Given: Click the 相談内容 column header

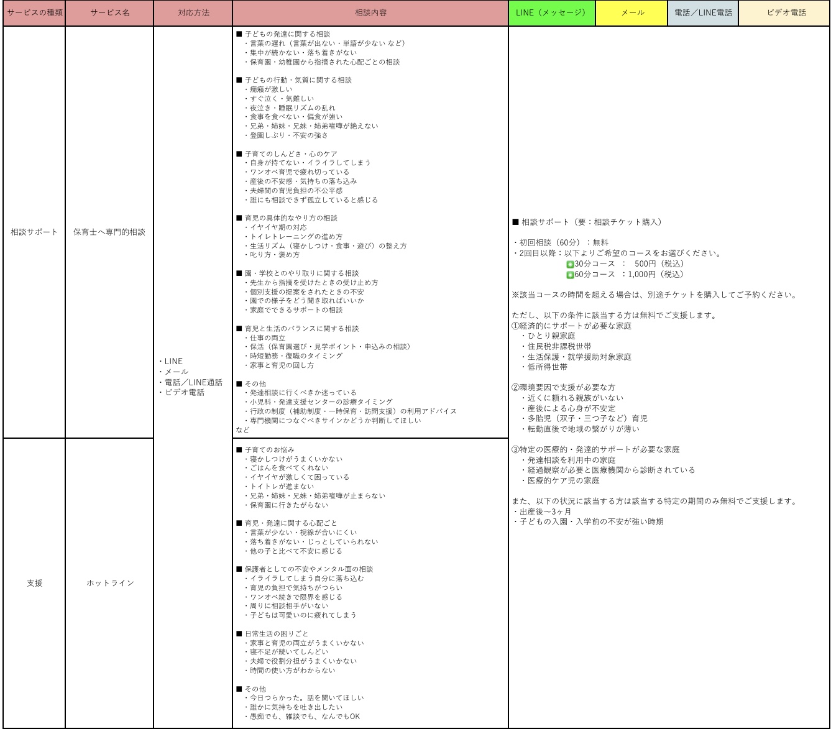Looking at the screenshot, I should pyautogui.click(x=370, y=13).
